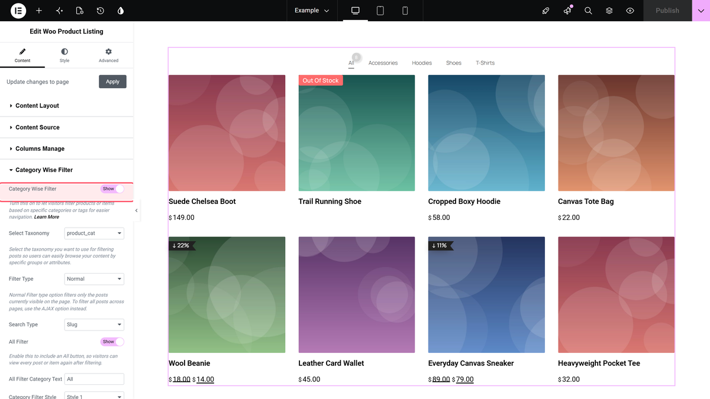Click the $14.00 sale price

point(204,379)
